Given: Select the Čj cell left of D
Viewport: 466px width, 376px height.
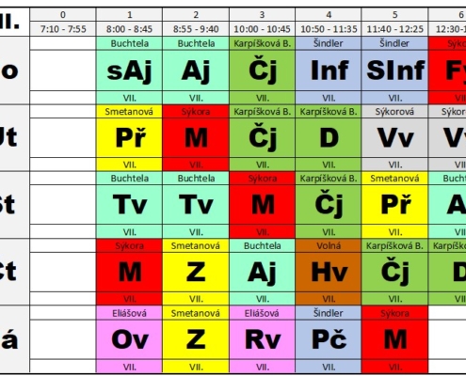Looking at the screenshot, I should point(262,138).
